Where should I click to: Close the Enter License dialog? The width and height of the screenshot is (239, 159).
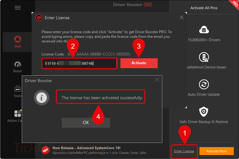point(182,18)
